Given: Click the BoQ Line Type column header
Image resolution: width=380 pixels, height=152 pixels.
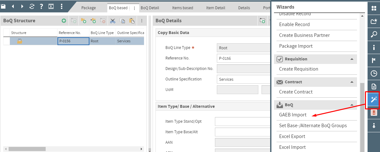Looking at the screenshot, I should [103, 33].
